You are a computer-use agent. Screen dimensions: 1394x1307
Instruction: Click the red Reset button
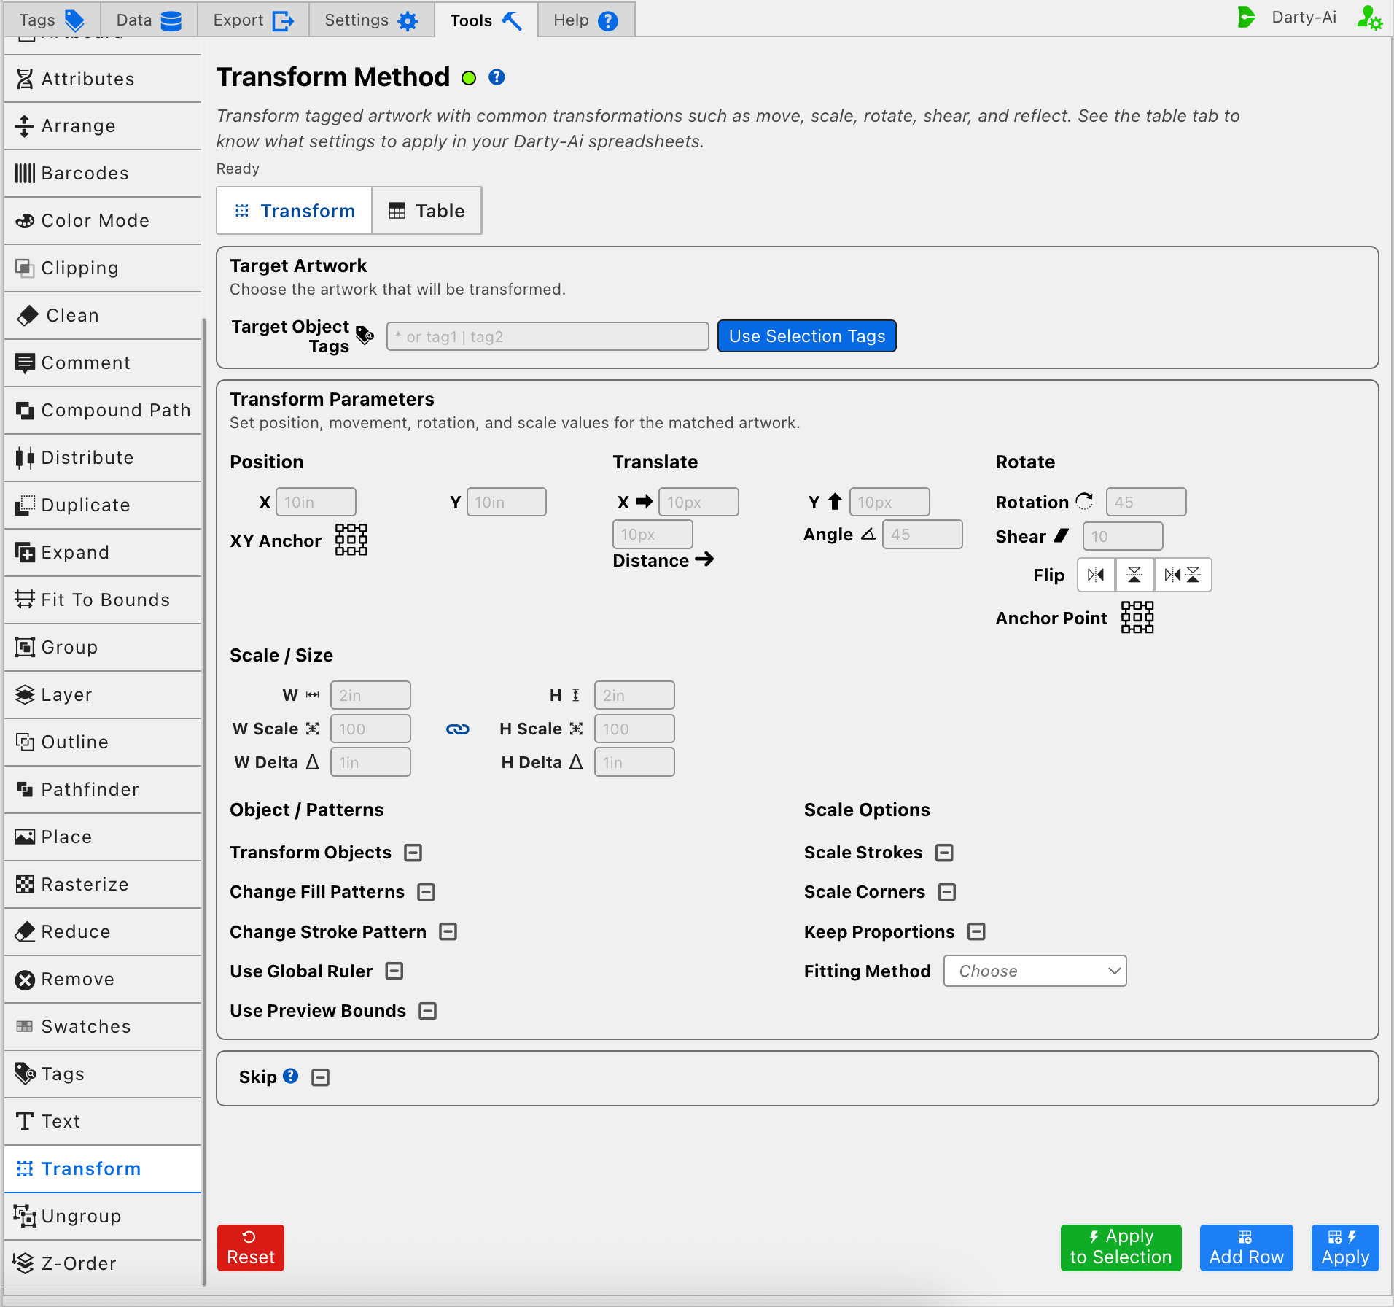click(251, 1247)
